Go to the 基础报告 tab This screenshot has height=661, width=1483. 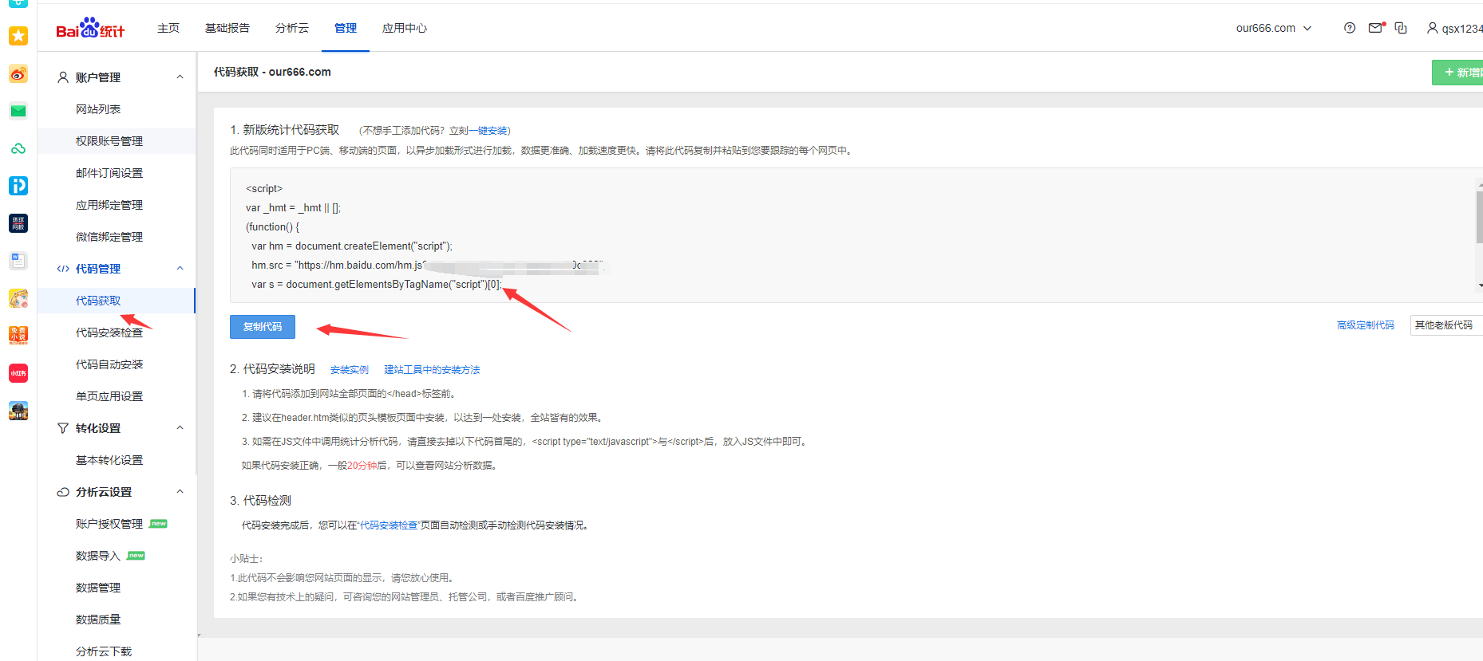click(227, 28)
